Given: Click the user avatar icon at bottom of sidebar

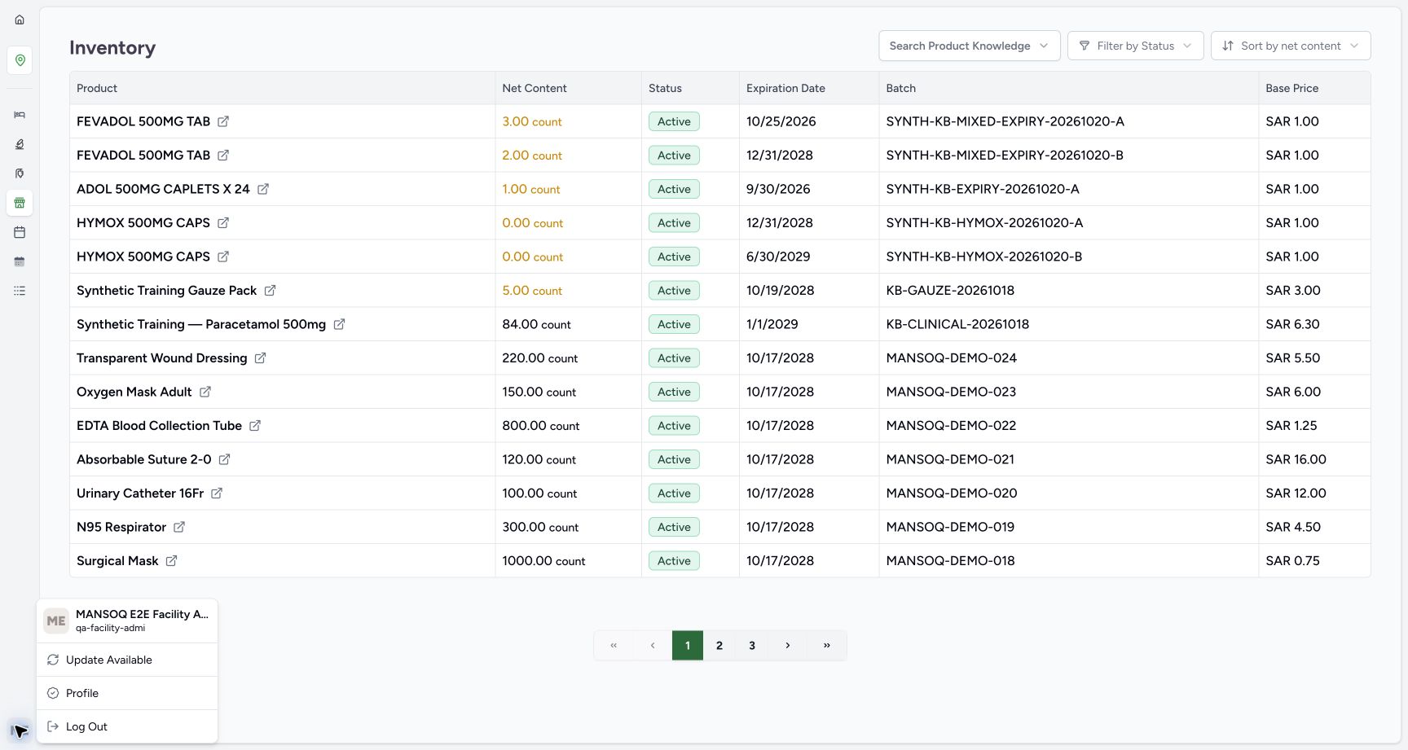Looking at the screenshot, I should (20, 730).
